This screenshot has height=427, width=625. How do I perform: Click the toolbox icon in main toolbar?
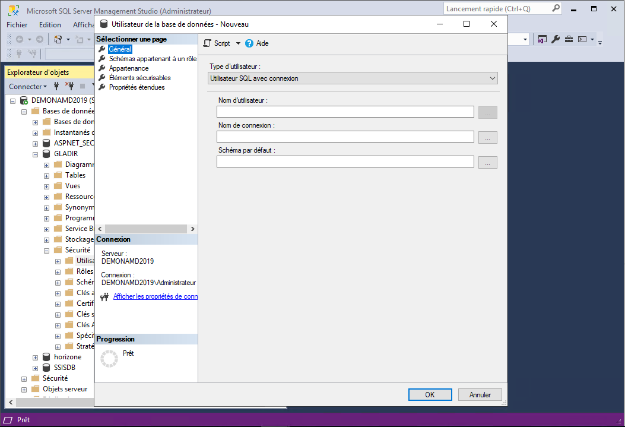[x=569, y=39]
